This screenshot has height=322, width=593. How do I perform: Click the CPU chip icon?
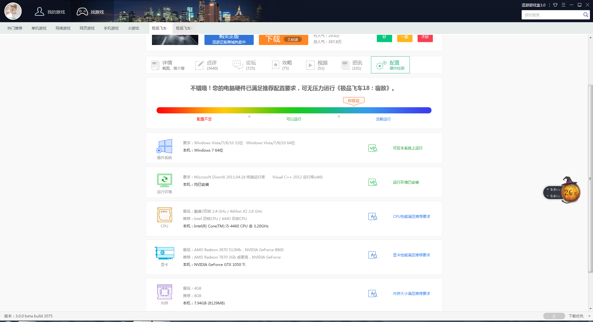[x=164, y=215]
